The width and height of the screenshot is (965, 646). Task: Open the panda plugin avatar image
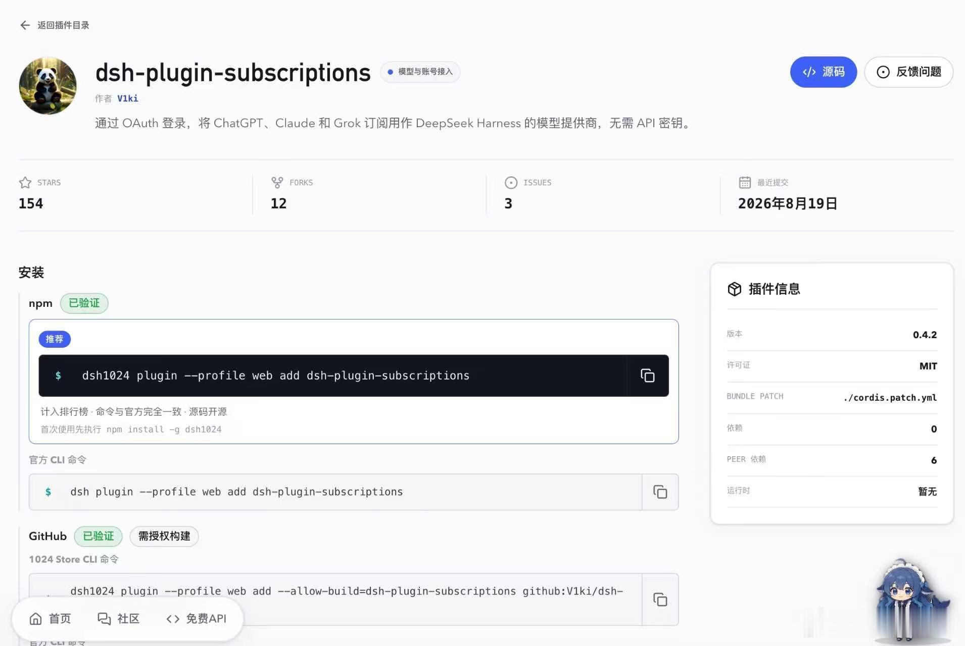(x=48, y=86)
